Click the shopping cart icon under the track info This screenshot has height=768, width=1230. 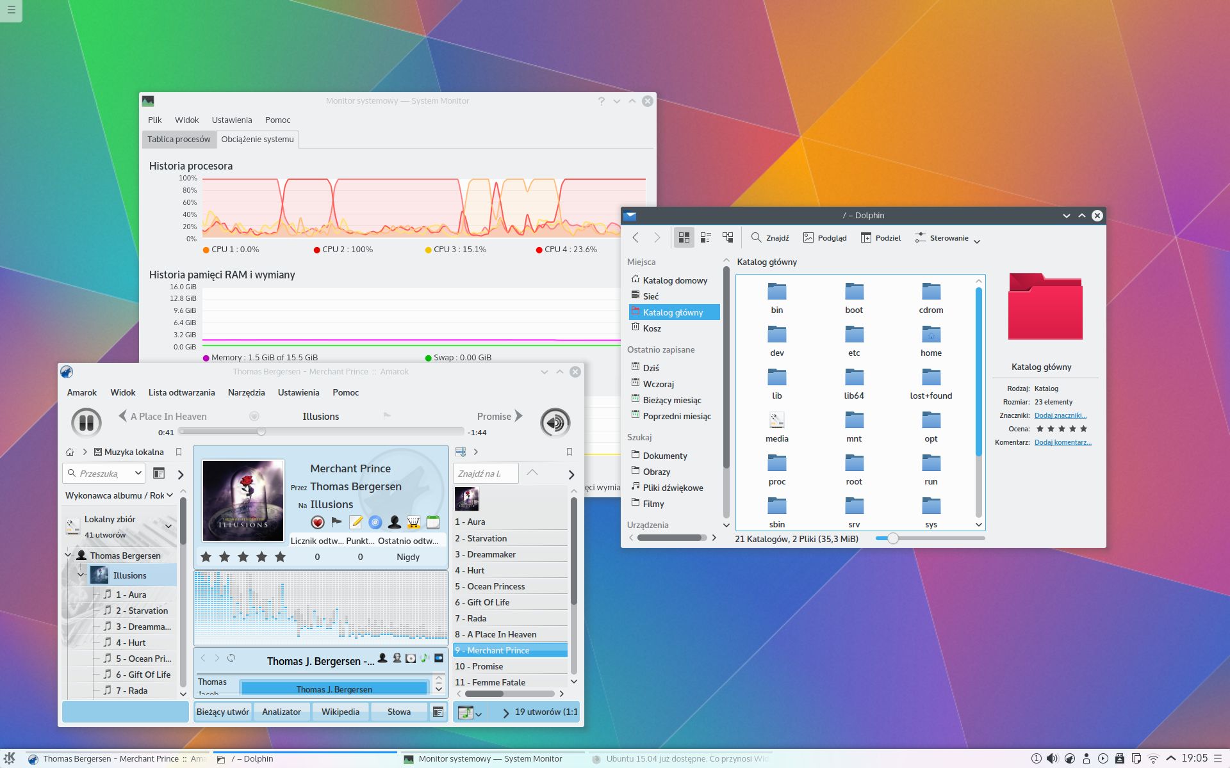click(414, 522)
